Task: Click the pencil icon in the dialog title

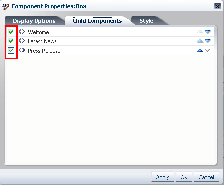Action: coord(5,6)
